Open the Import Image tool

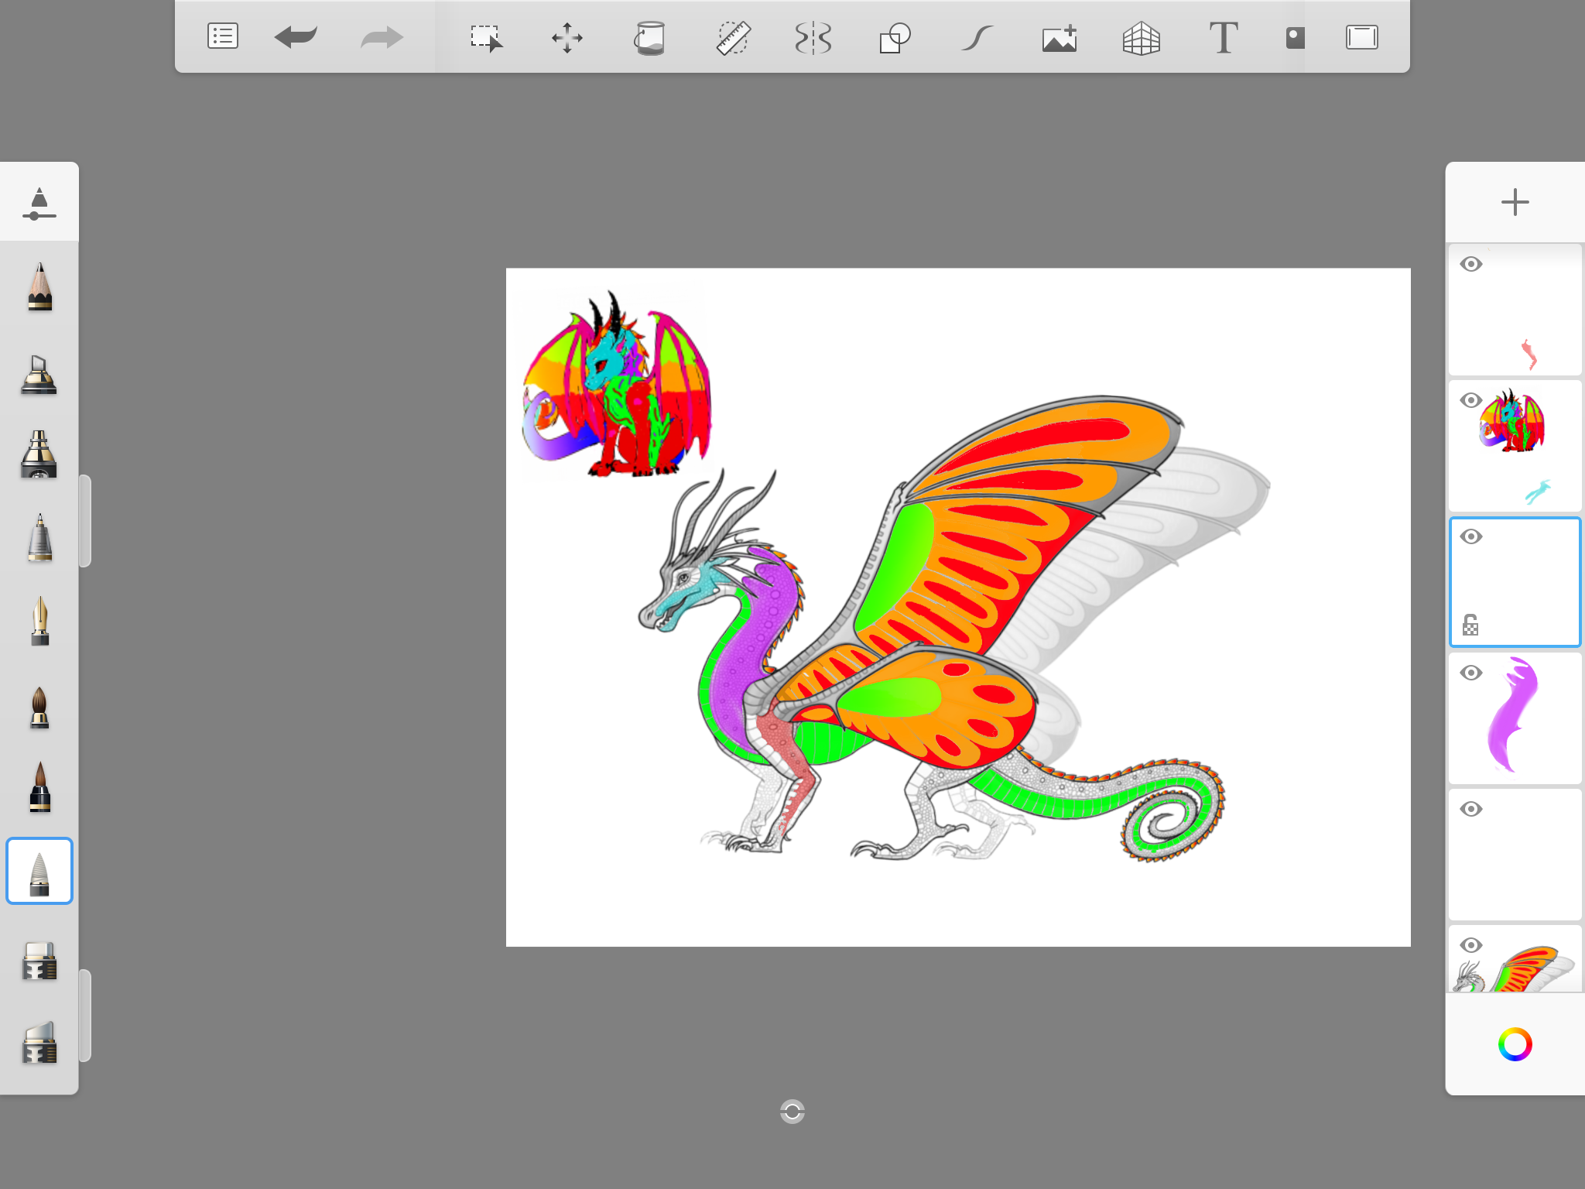click(x=1060, y=37)
